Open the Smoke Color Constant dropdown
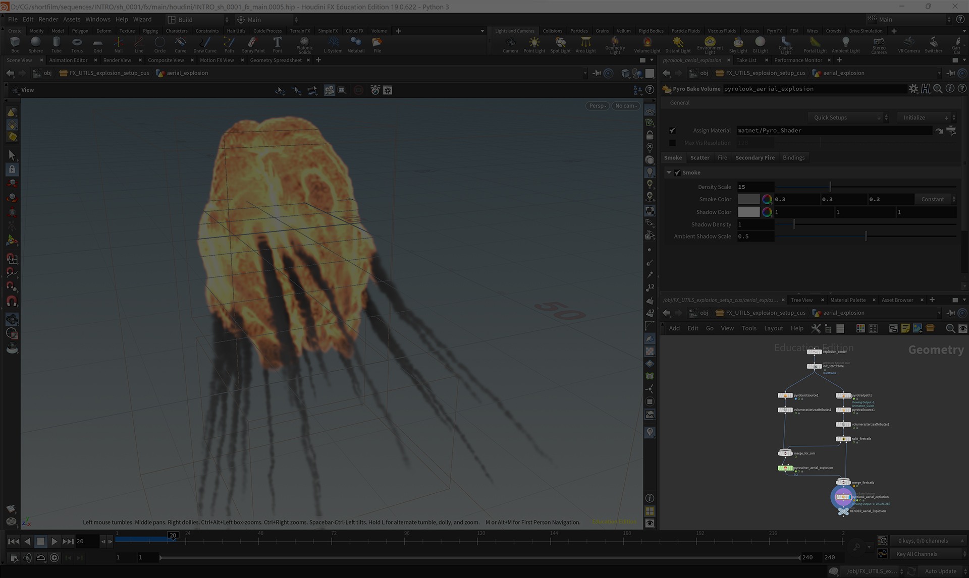Viewport: 969px width, 578px height. coord(936,199)
